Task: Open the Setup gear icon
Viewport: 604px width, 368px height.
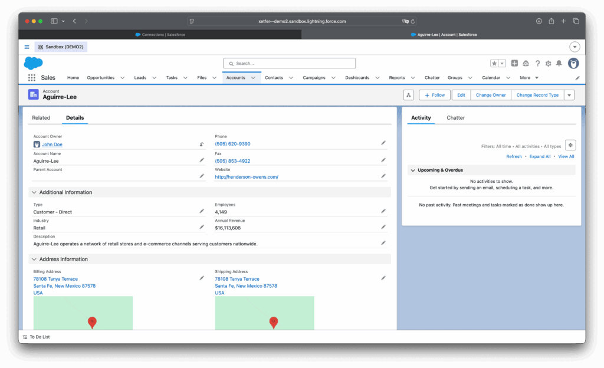Action: point(548,64)
